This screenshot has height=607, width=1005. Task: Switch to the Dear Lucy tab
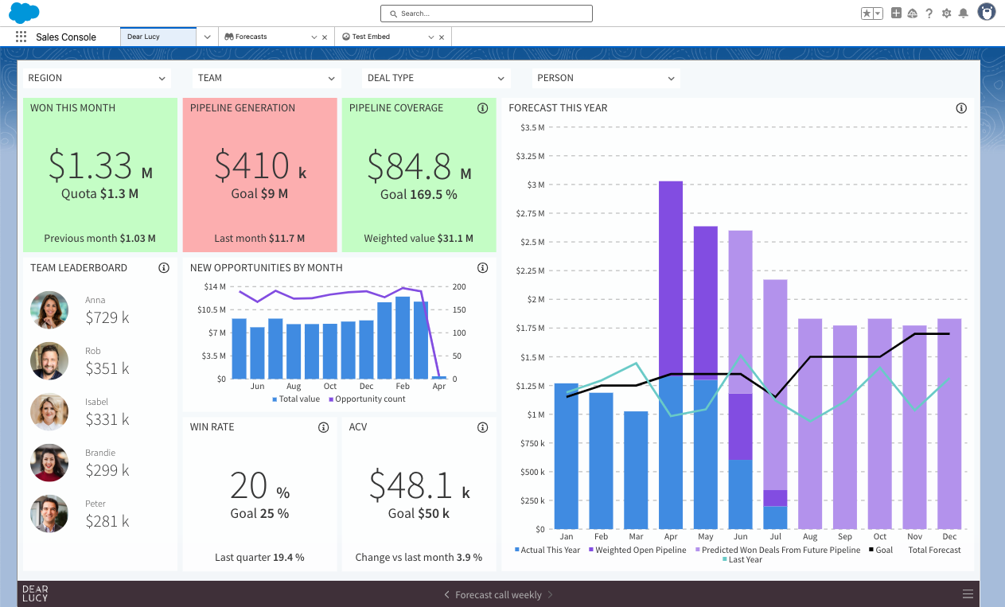(x=158, y=37)
